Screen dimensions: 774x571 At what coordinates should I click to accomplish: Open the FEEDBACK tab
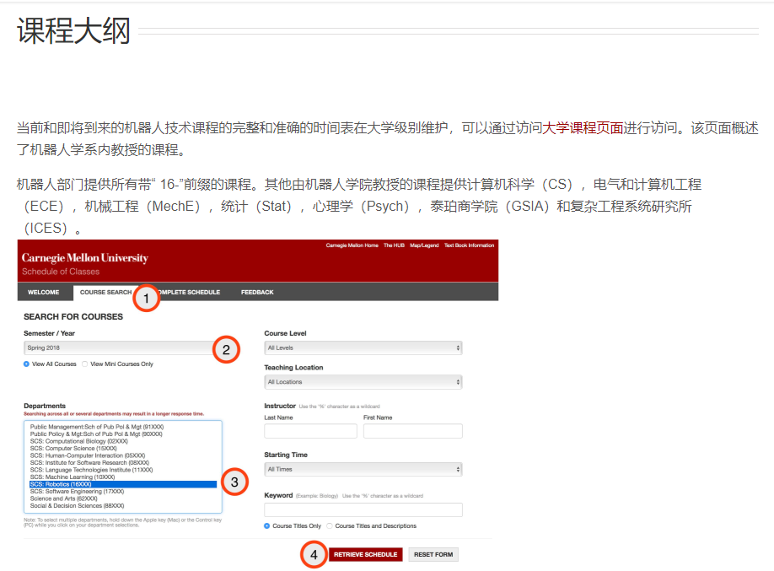pyautogui.click(x=257, y=293)
